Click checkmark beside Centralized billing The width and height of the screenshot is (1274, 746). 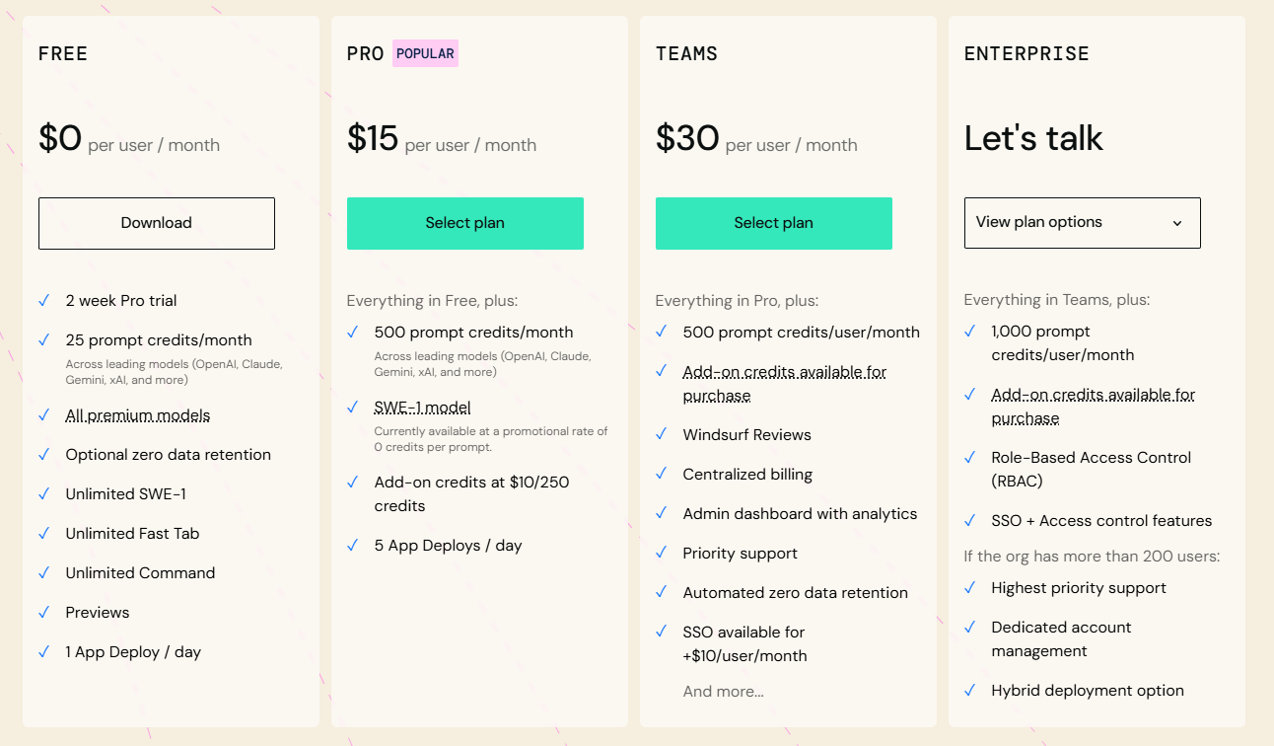coord(661,474)
